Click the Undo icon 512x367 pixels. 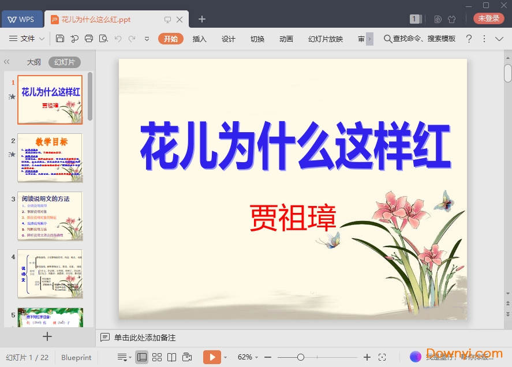(118, 39)
